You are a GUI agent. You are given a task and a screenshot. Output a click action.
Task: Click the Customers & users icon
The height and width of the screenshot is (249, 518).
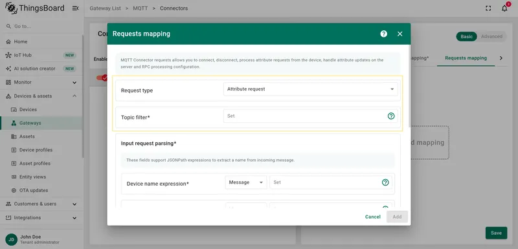pyautogui.click(x=8, y=204)
